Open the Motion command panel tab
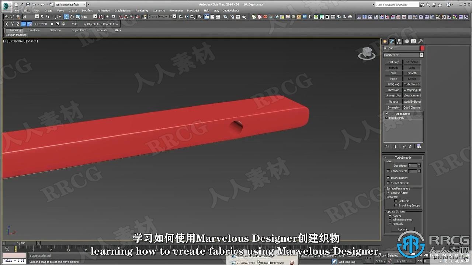The width and height of the screenshot is (472, 265). (x=407, y=41)
